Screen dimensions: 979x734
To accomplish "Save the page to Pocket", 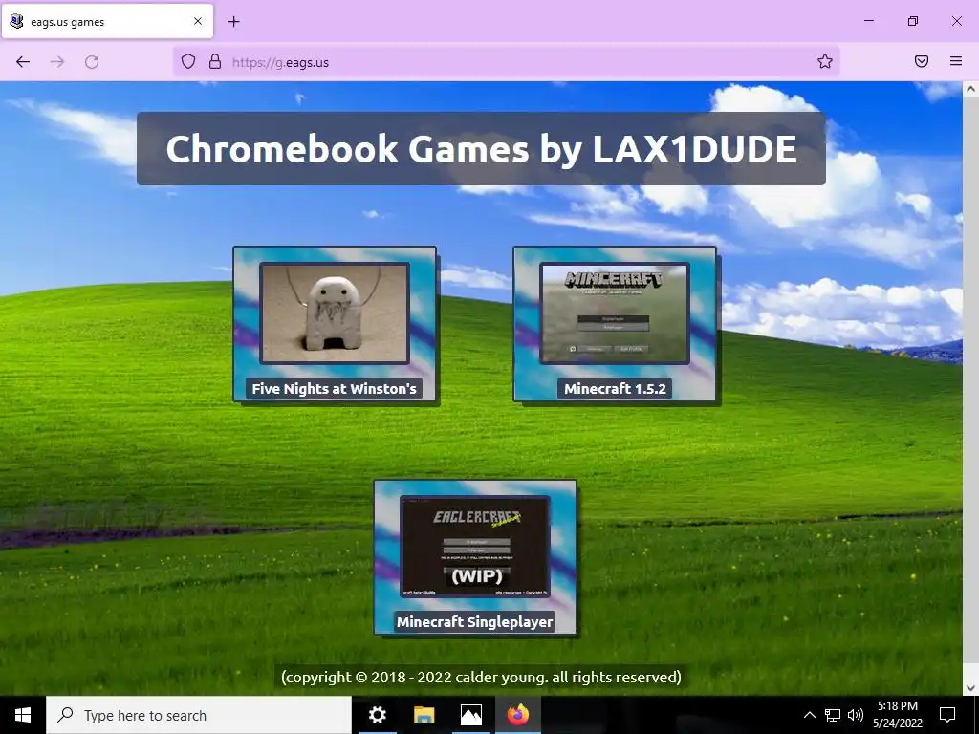I will pos(922,61).
